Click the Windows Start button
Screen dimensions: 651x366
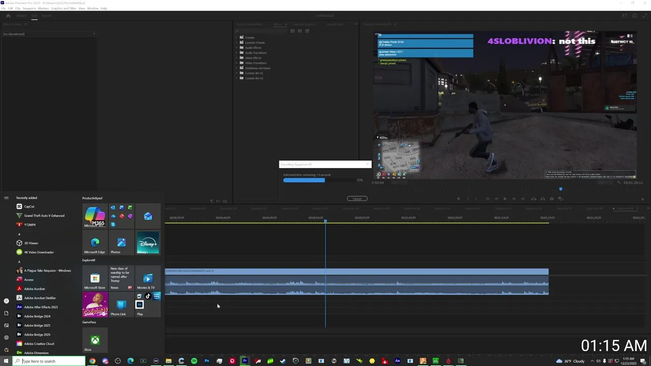[6, 361]
